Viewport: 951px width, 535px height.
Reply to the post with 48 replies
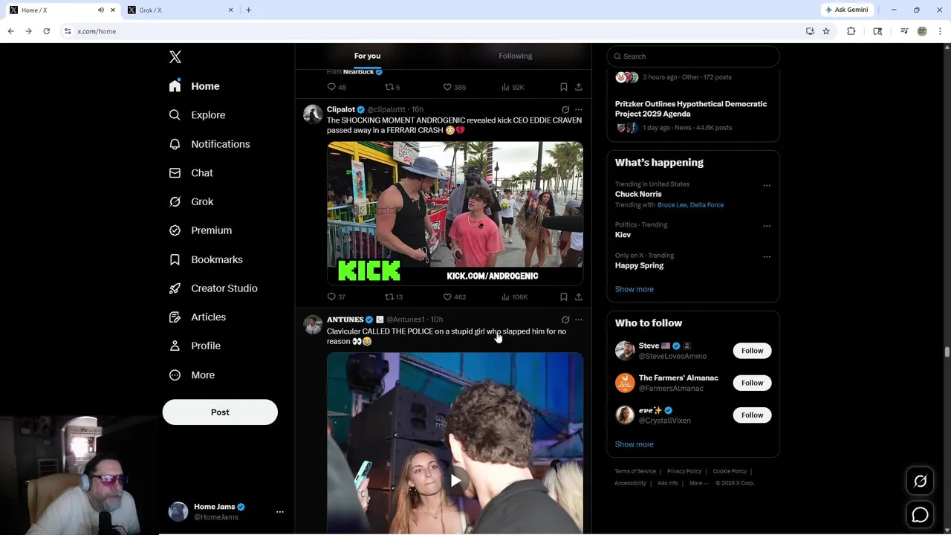(336, 87)
